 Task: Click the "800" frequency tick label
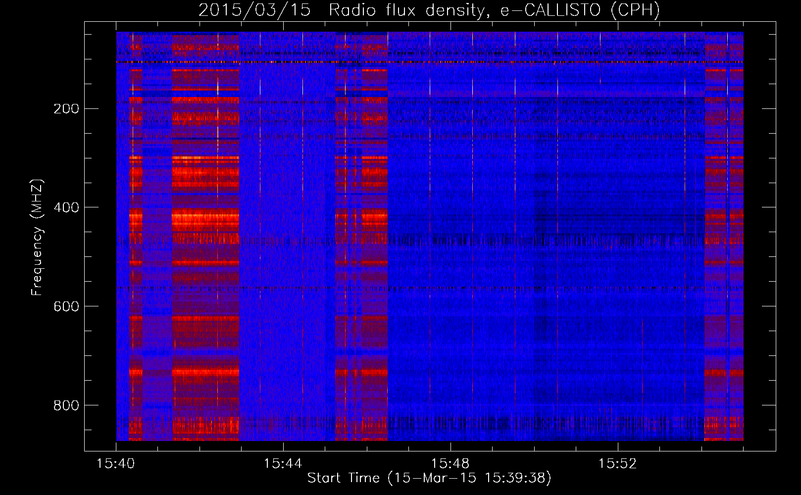coord(66,405)
